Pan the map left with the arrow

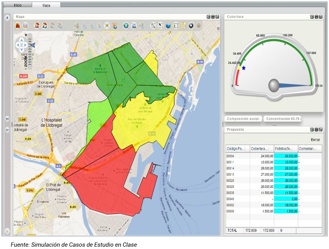(x=18, y=45)
